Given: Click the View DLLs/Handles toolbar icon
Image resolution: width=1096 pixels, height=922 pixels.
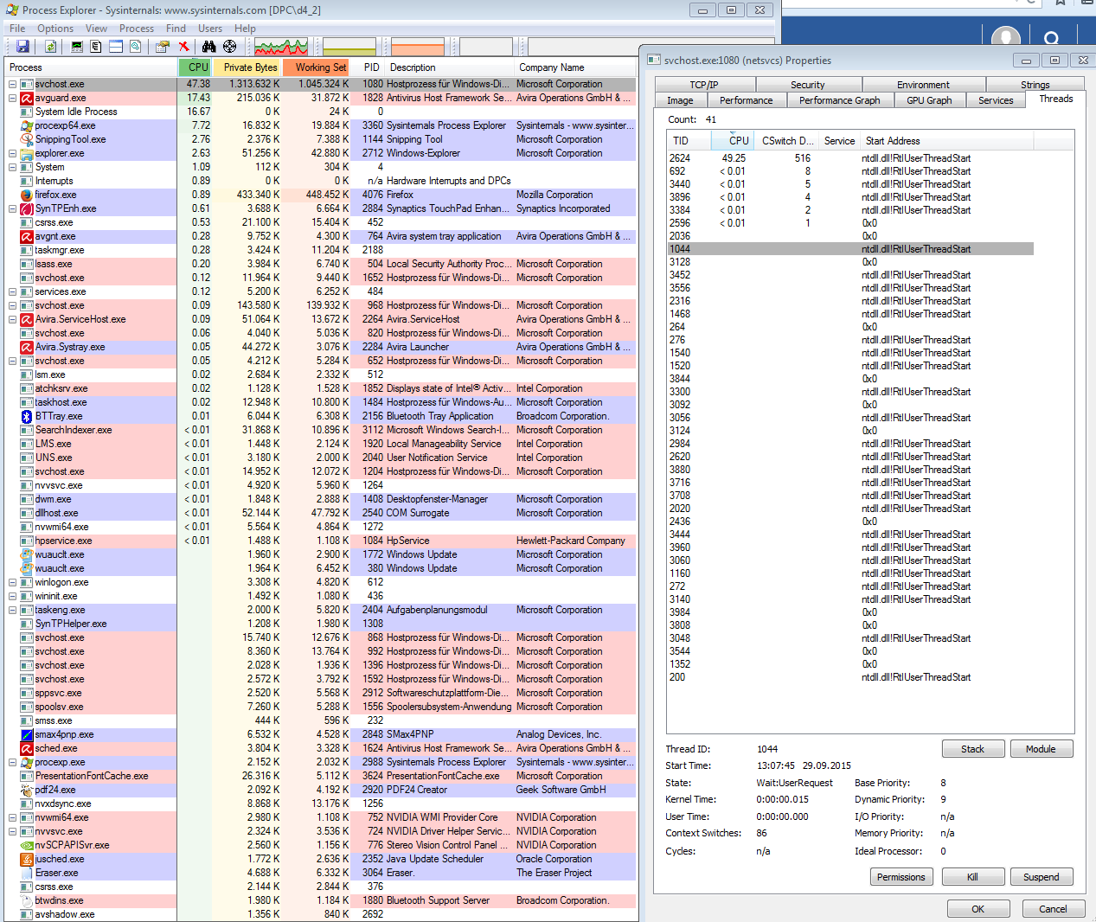Looking at the screenshot, I should tap(136, 47).
